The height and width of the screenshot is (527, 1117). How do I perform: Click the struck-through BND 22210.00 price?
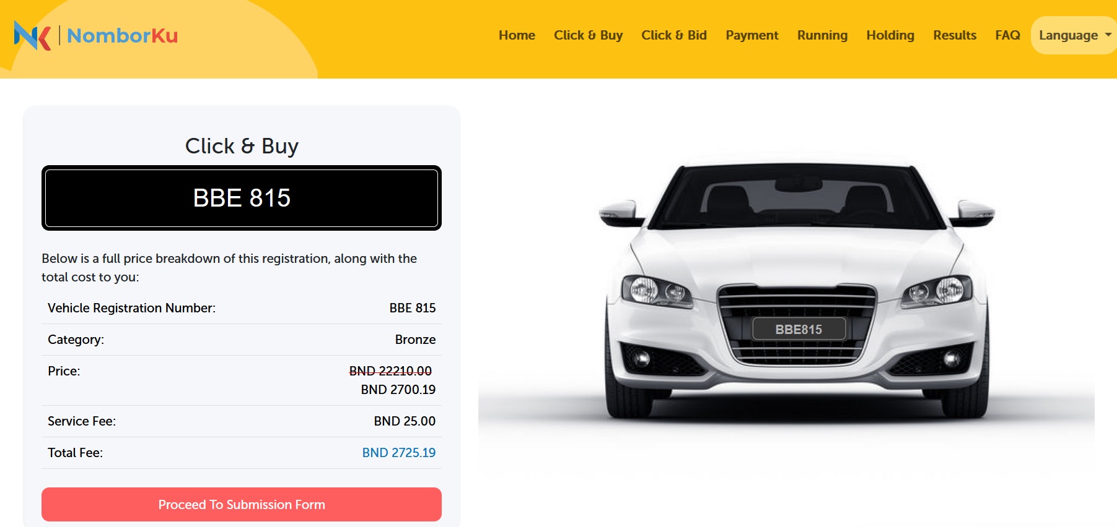click(x=390, y=371)
